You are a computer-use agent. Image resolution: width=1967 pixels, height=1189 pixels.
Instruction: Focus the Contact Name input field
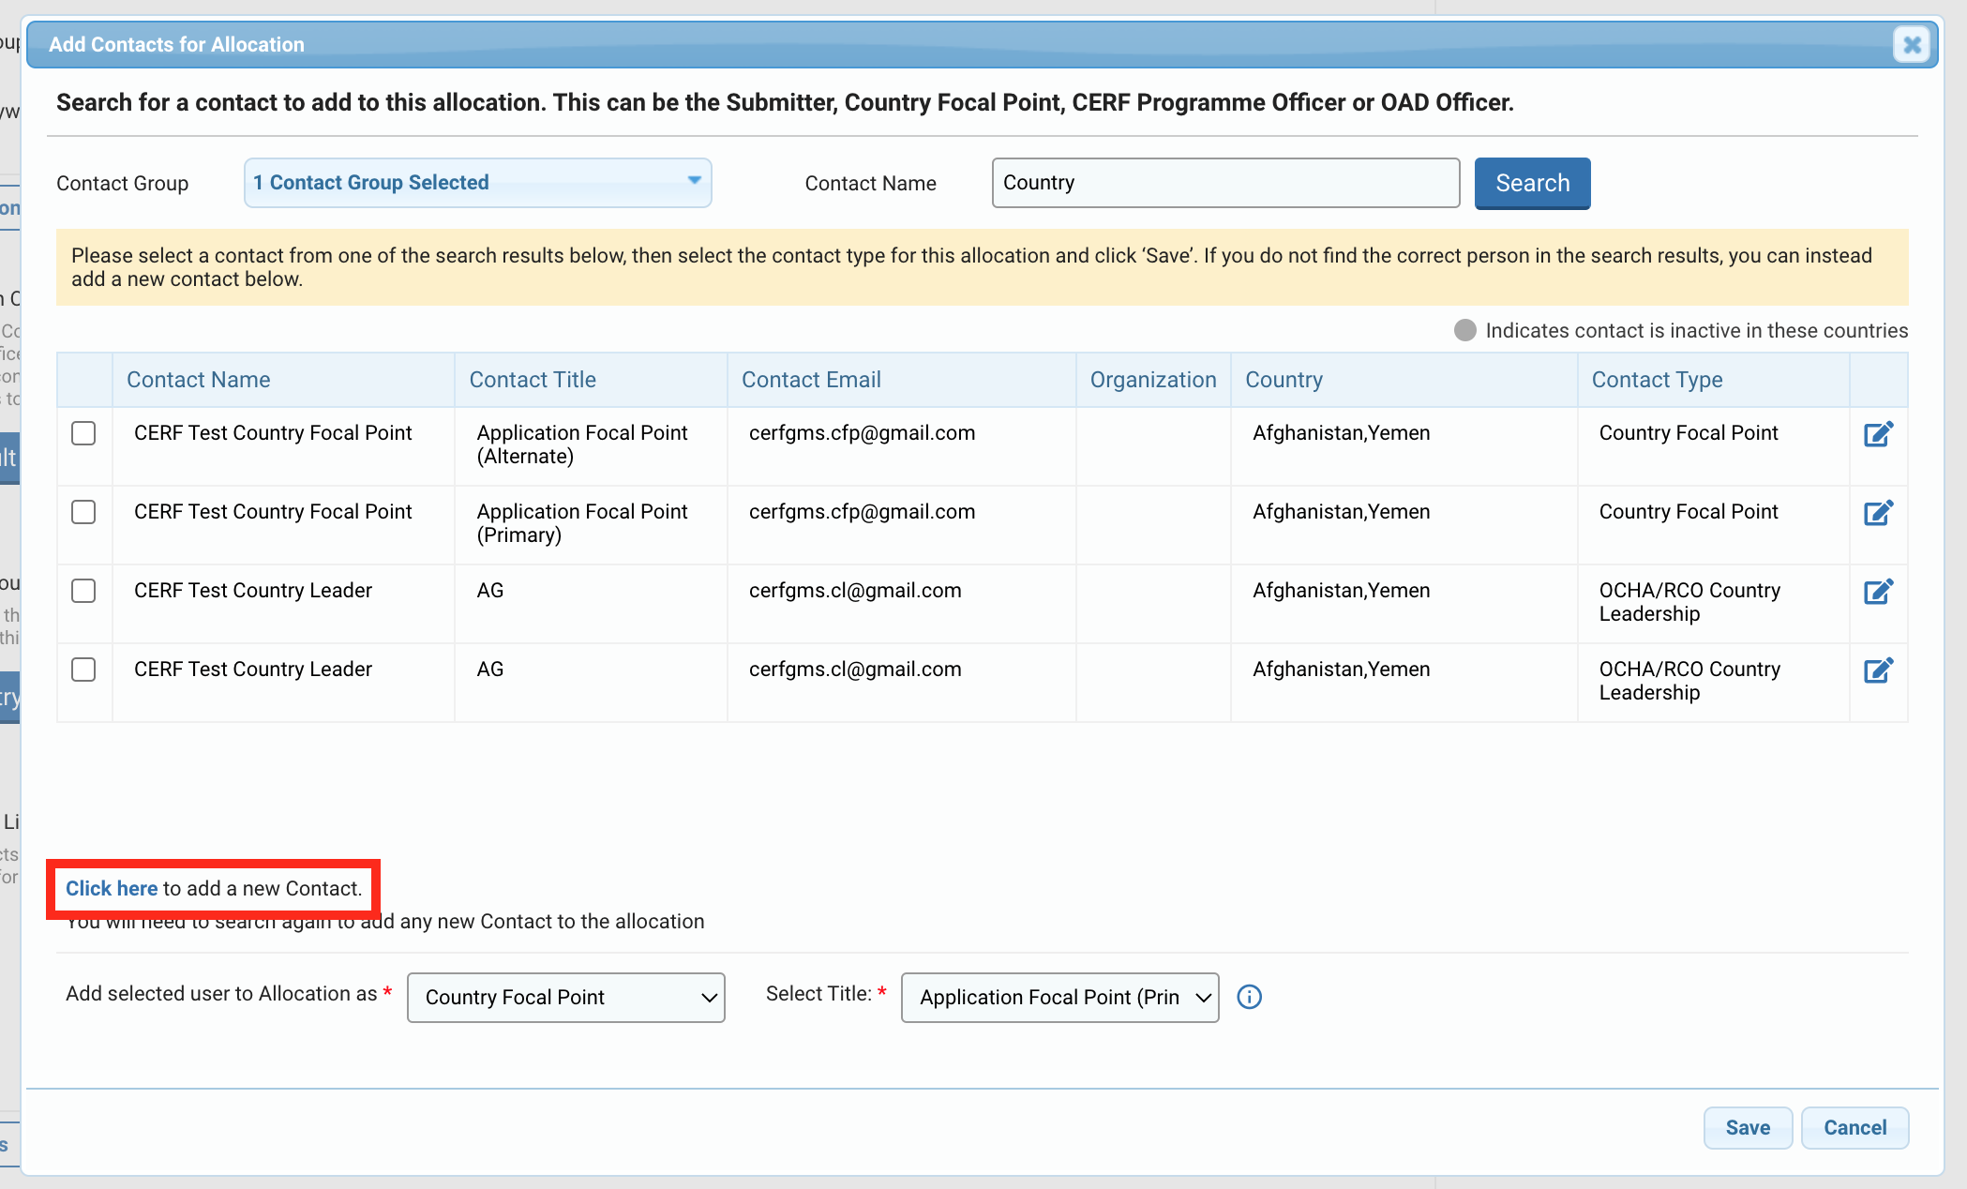click(x=1225, y=183)
